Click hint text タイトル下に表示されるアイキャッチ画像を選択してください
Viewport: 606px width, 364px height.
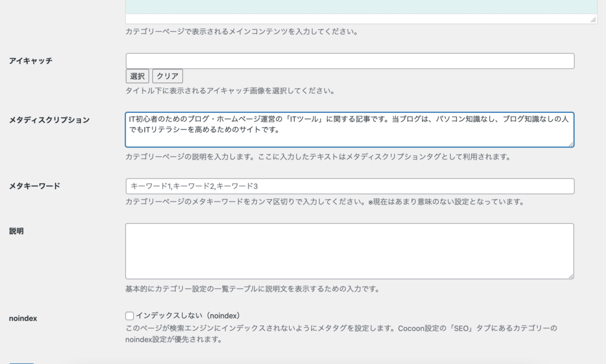pos(230,91)
